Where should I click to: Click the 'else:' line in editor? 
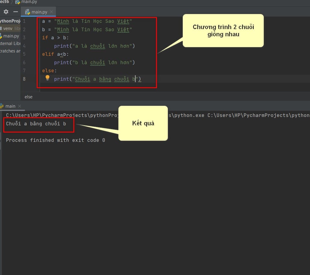click(x=49, y=70)
